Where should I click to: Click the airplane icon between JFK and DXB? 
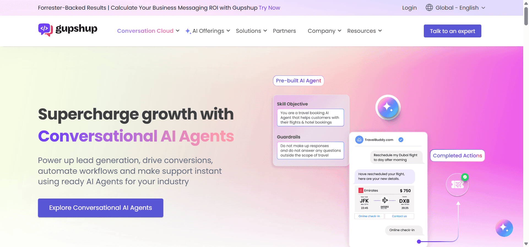tap(385, 200)
